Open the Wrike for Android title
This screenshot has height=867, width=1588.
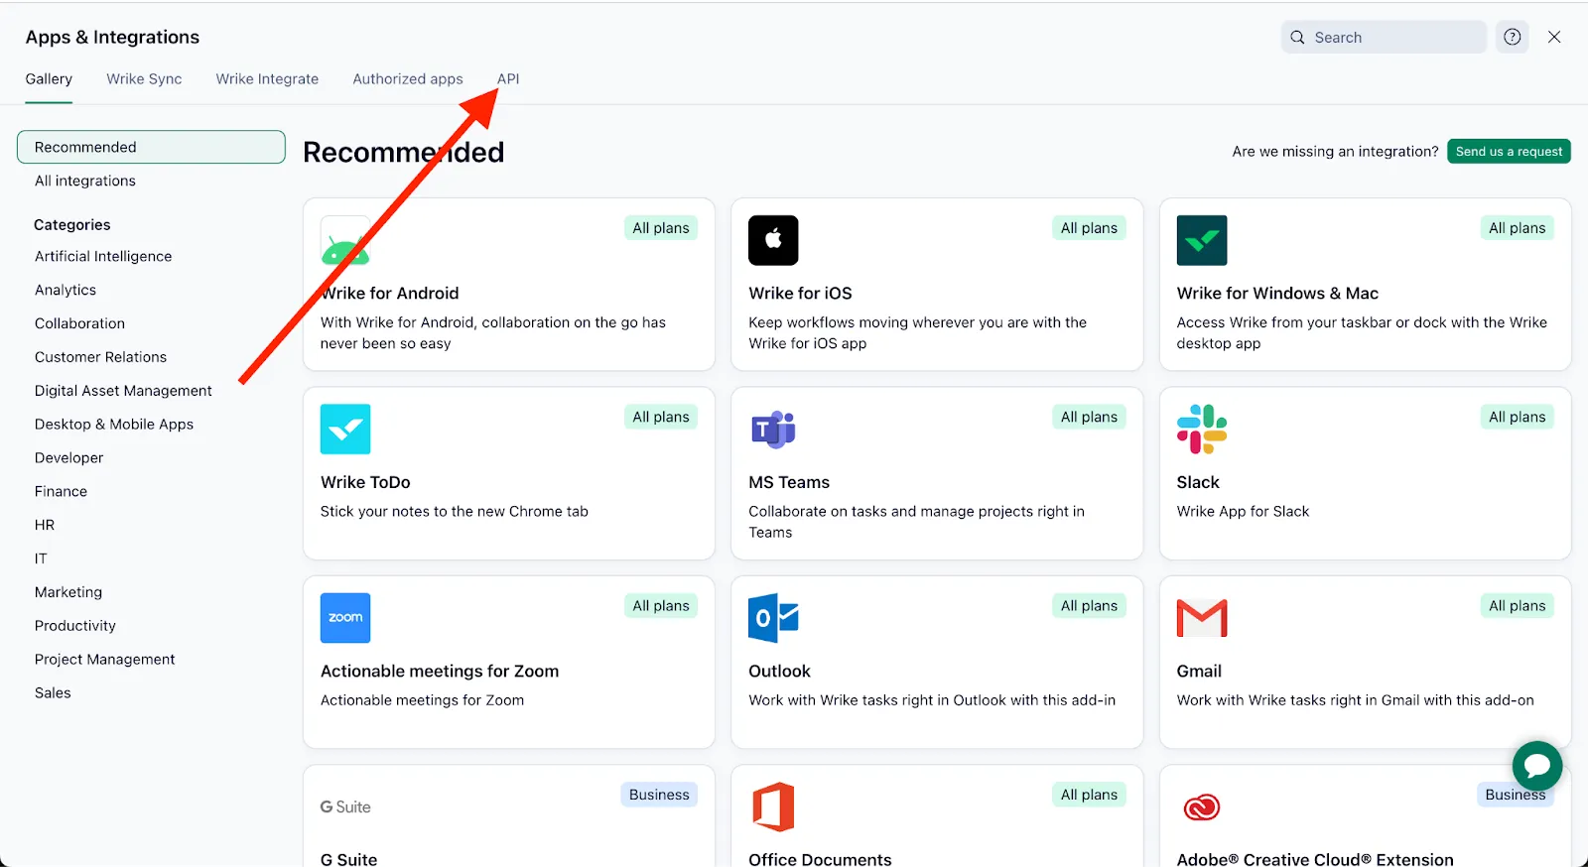tap(389, 294)
